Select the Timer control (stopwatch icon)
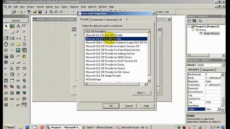Viewport: 230px width, 129px height. coord(6,44)
